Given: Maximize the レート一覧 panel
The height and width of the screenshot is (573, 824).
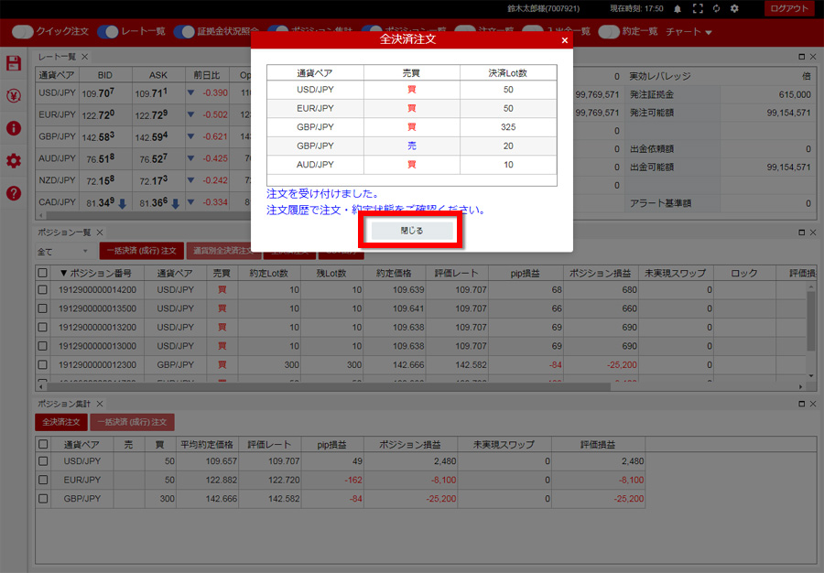Looking at the screenshot, I should (801, 57).
